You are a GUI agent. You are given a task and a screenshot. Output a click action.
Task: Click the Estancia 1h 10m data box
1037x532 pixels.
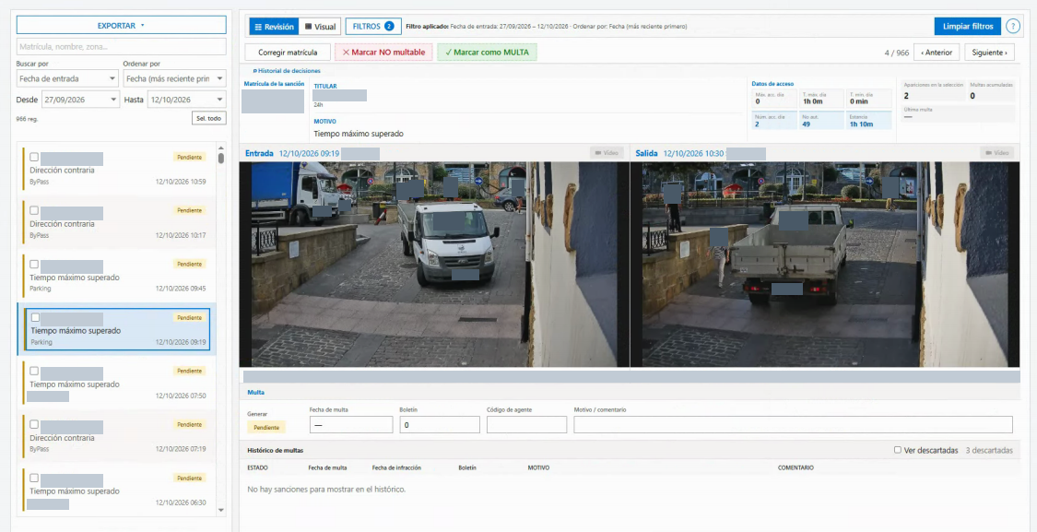(868, 120)
